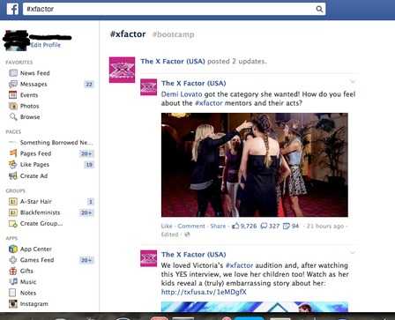395x320 pixels.
Task: Open Messages in sidebar
Action: pyautogui.click(x=34, y=84)
